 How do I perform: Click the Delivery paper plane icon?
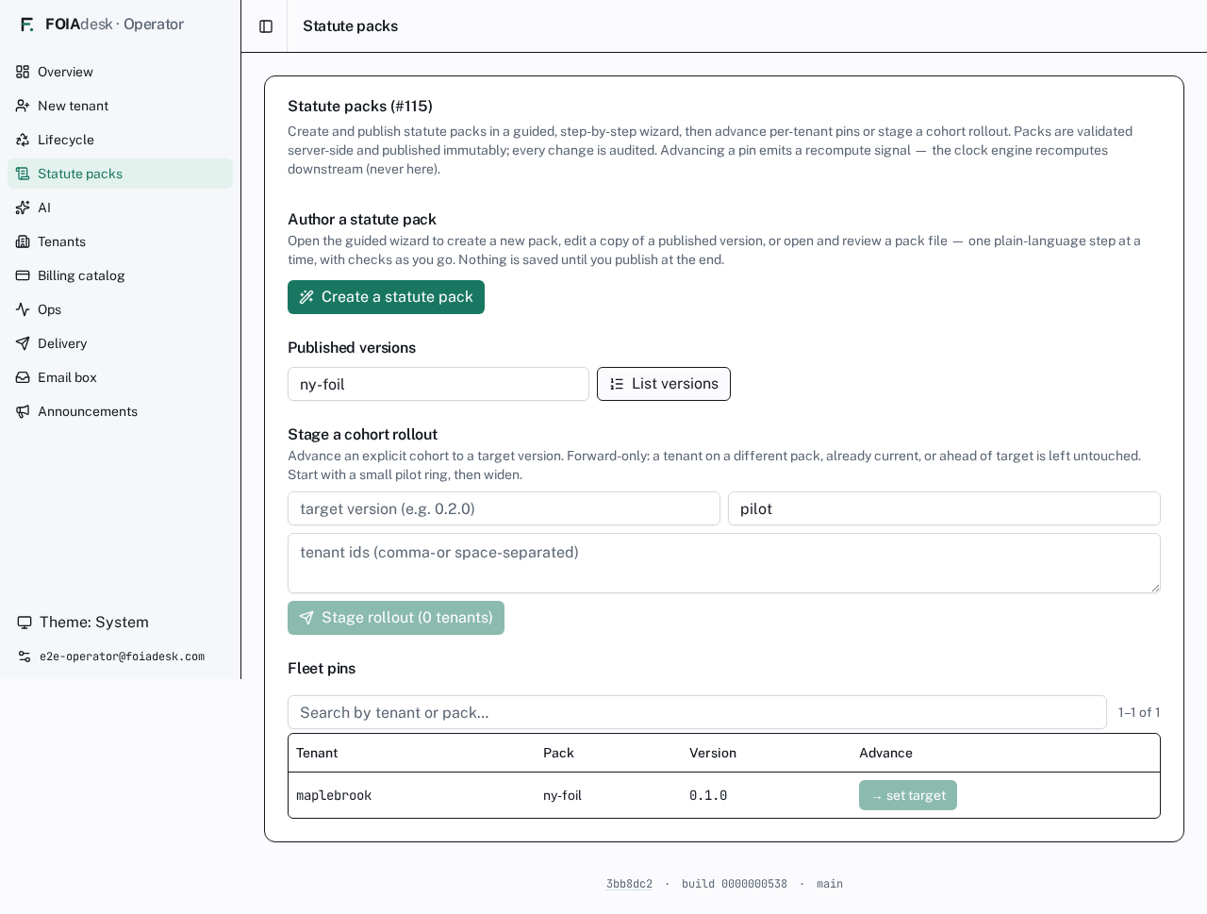[23, 343]
